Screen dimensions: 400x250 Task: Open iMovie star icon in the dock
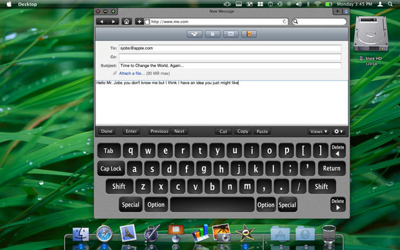tap(245, 233)
